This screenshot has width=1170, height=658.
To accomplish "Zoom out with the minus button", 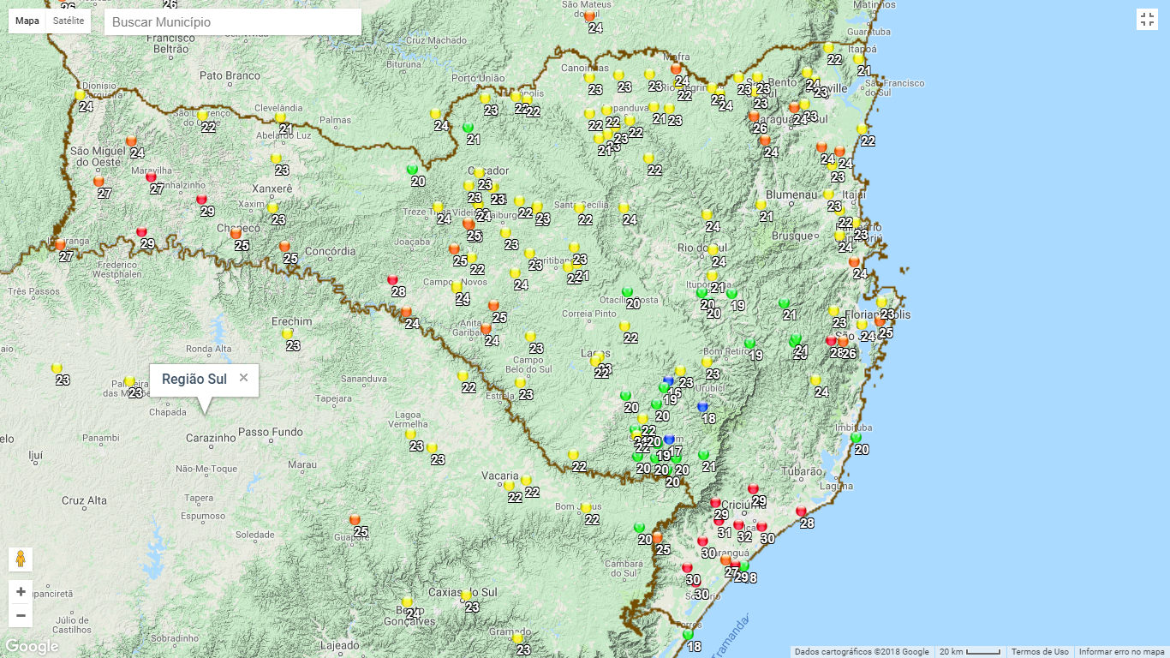I will coord(21,615).
